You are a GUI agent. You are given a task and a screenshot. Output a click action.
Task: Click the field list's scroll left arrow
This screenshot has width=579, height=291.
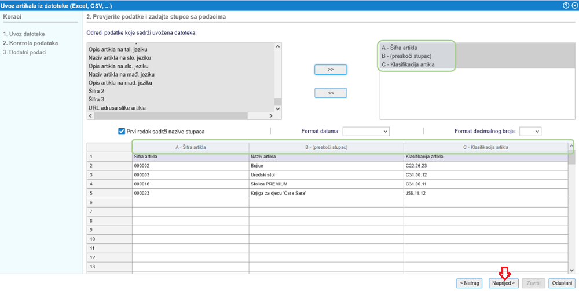point(90,116)
